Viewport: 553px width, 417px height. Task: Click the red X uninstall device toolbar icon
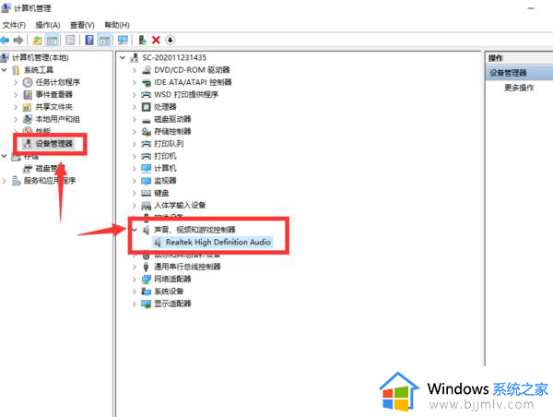tap(156, 40)
